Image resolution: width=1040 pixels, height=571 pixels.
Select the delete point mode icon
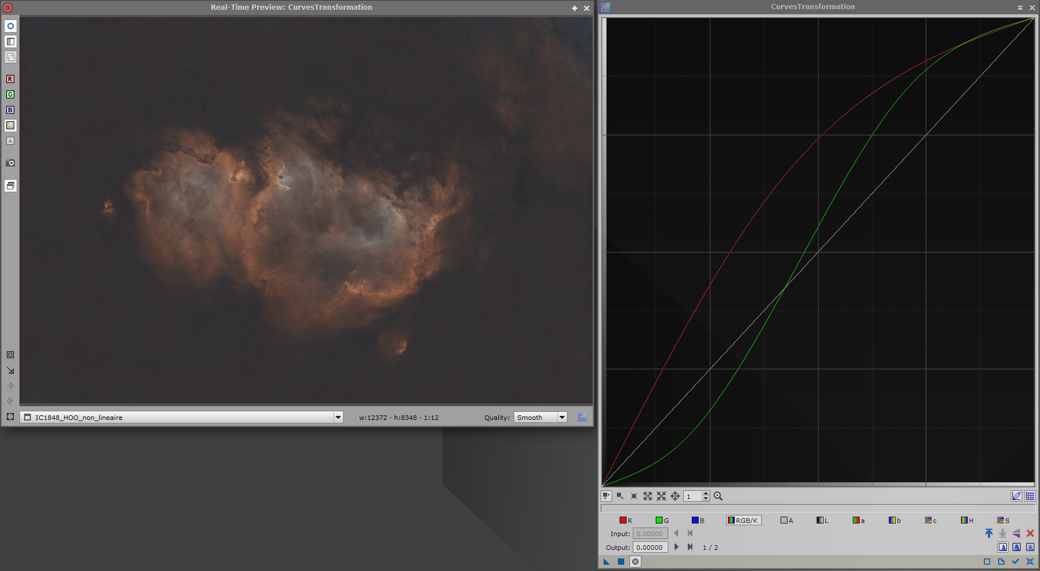click(634, 496)
